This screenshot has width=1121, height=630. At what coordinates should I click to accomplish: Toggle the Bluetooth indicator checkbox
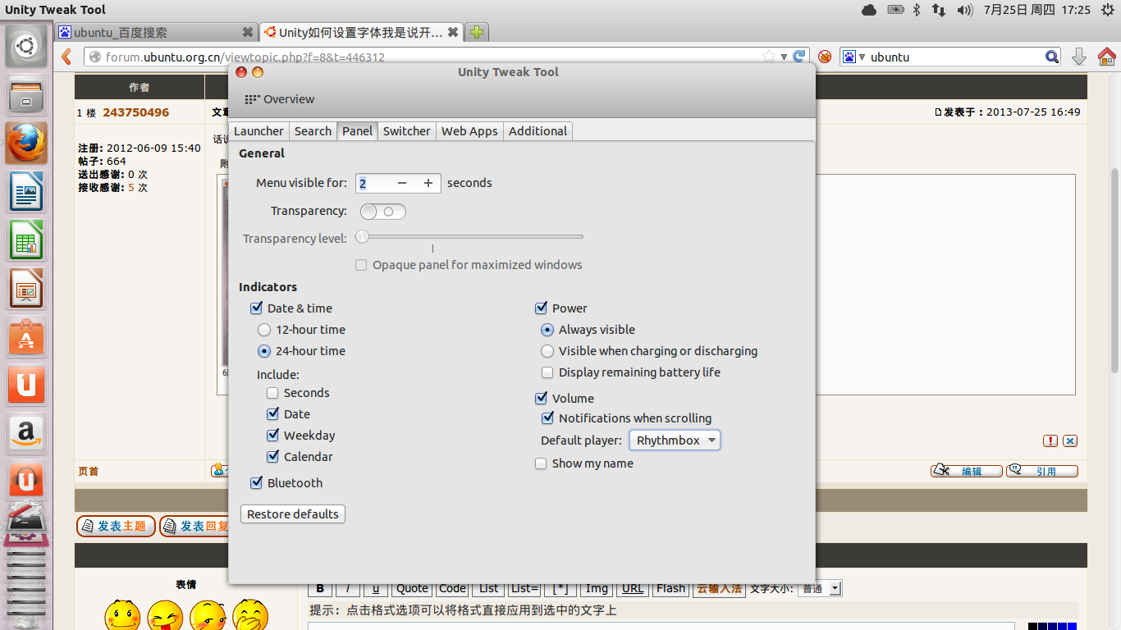tap(256, 483)
